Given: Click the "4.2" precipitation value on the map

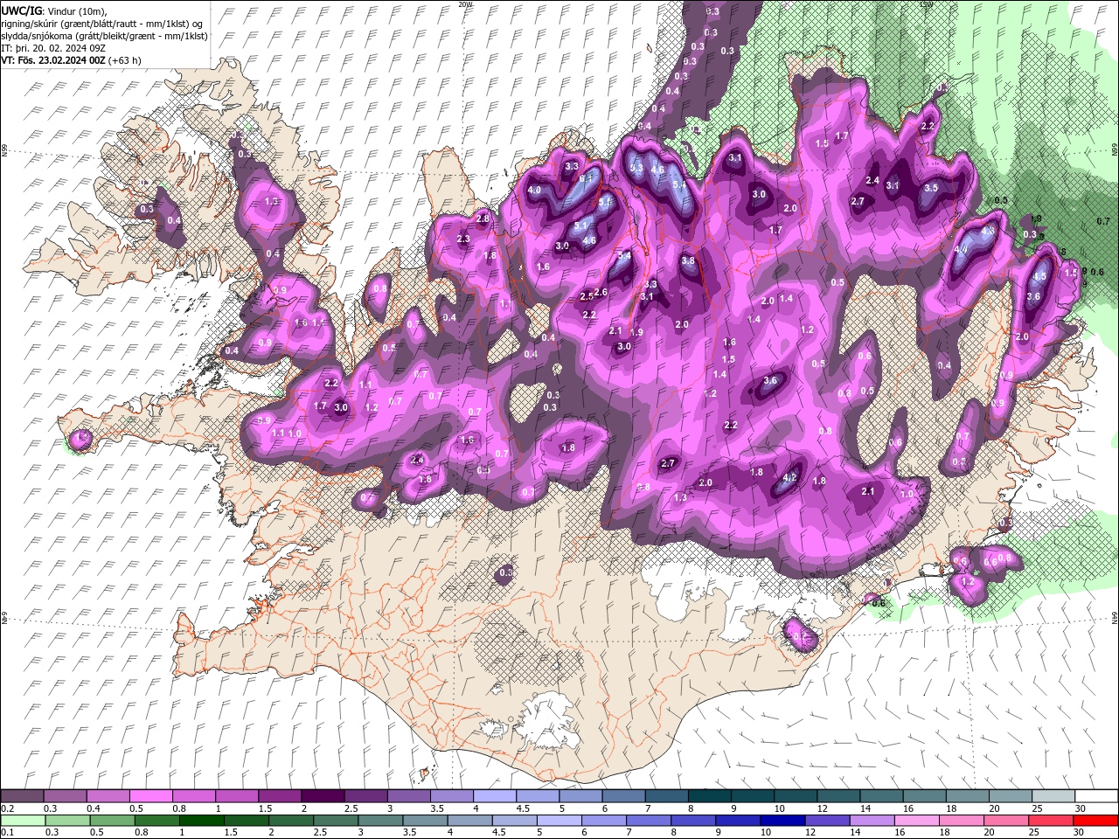Looking at the screenshot, I should pos(789,478).
